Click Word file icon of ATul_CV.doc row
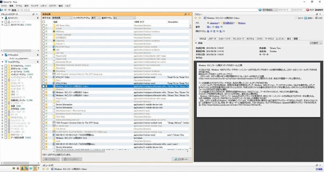 [x=54, y=83]
